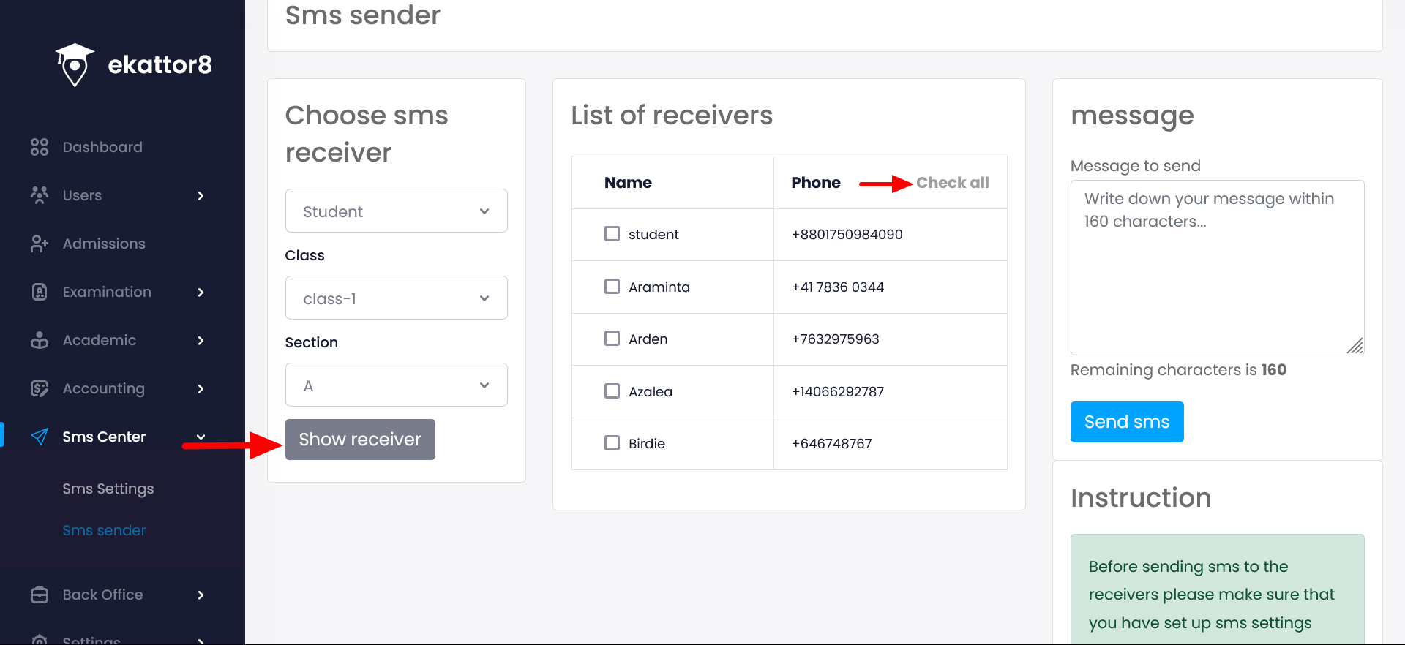Click the Send sms button
The width and height of the screenshot is (1405, 645).
[1126, 422]
